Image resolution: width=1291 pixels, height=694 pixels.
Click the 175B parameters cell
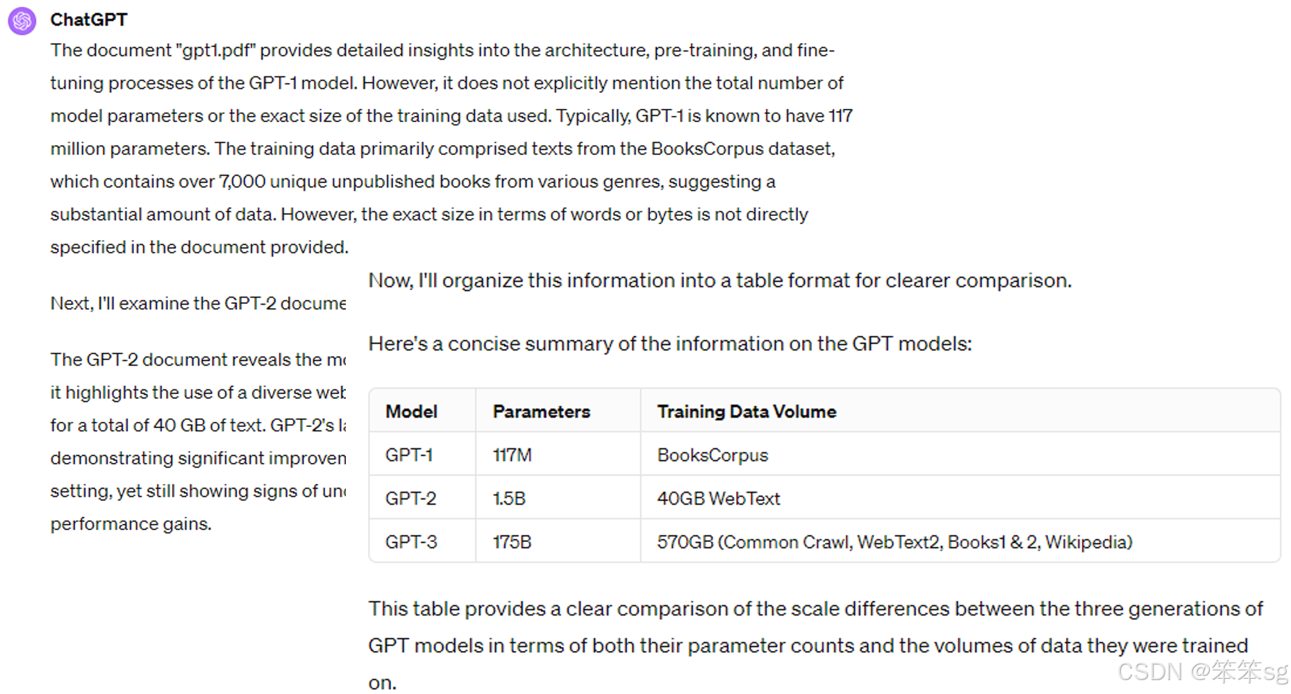(x=512, y=542)
